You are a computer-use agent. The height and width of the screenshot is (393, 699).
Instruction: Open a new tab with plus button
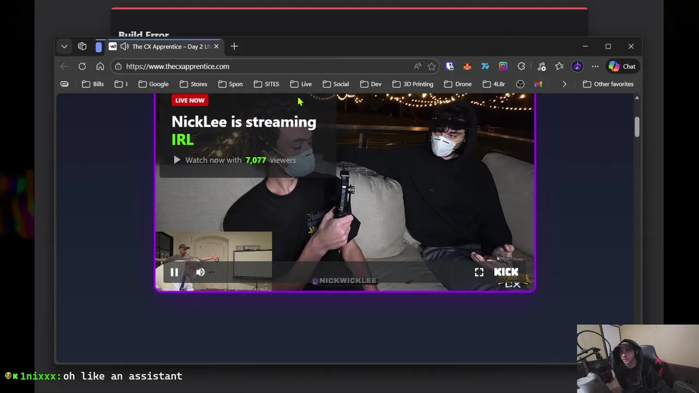point(234,46)
